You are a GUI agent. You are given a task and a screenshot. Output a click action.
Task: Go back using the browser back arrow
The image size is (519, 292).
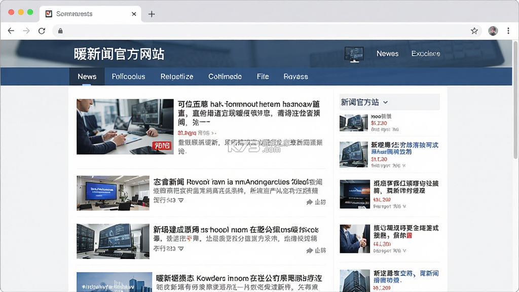[11, 31]
